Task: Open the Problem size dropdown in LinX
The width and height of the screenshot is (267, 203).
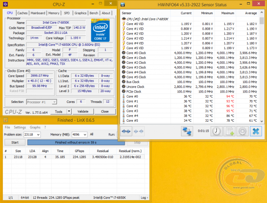Action: 38,135
